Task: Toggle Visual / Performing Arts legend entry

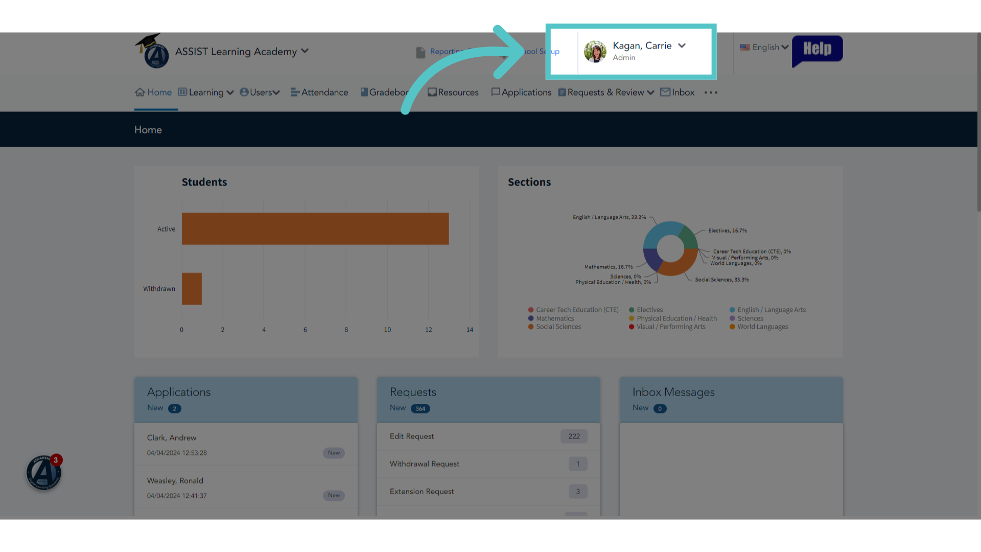Action: pyautogui.click(x=667, y=327)
